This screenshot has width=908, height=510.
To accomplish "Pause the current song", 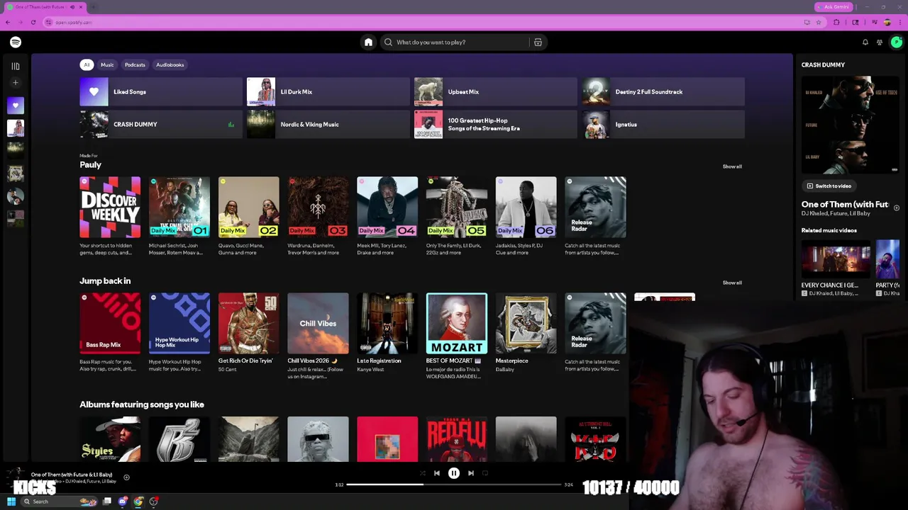I will [454, 473].
